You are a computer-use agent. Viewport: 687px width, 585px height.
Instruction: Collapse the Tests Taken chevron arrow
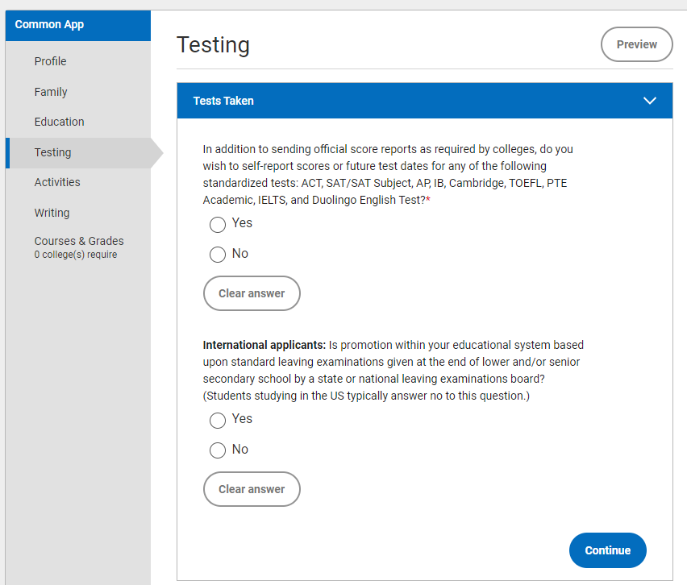point(649,101)
